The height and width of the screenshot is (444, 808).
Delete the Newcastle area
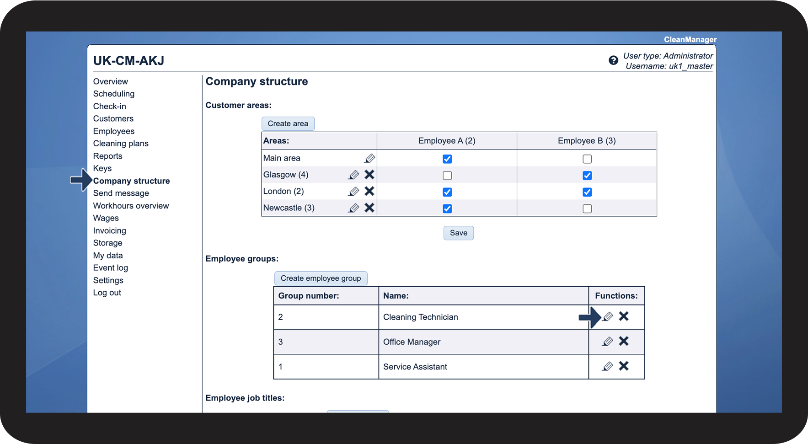point(369,208)
